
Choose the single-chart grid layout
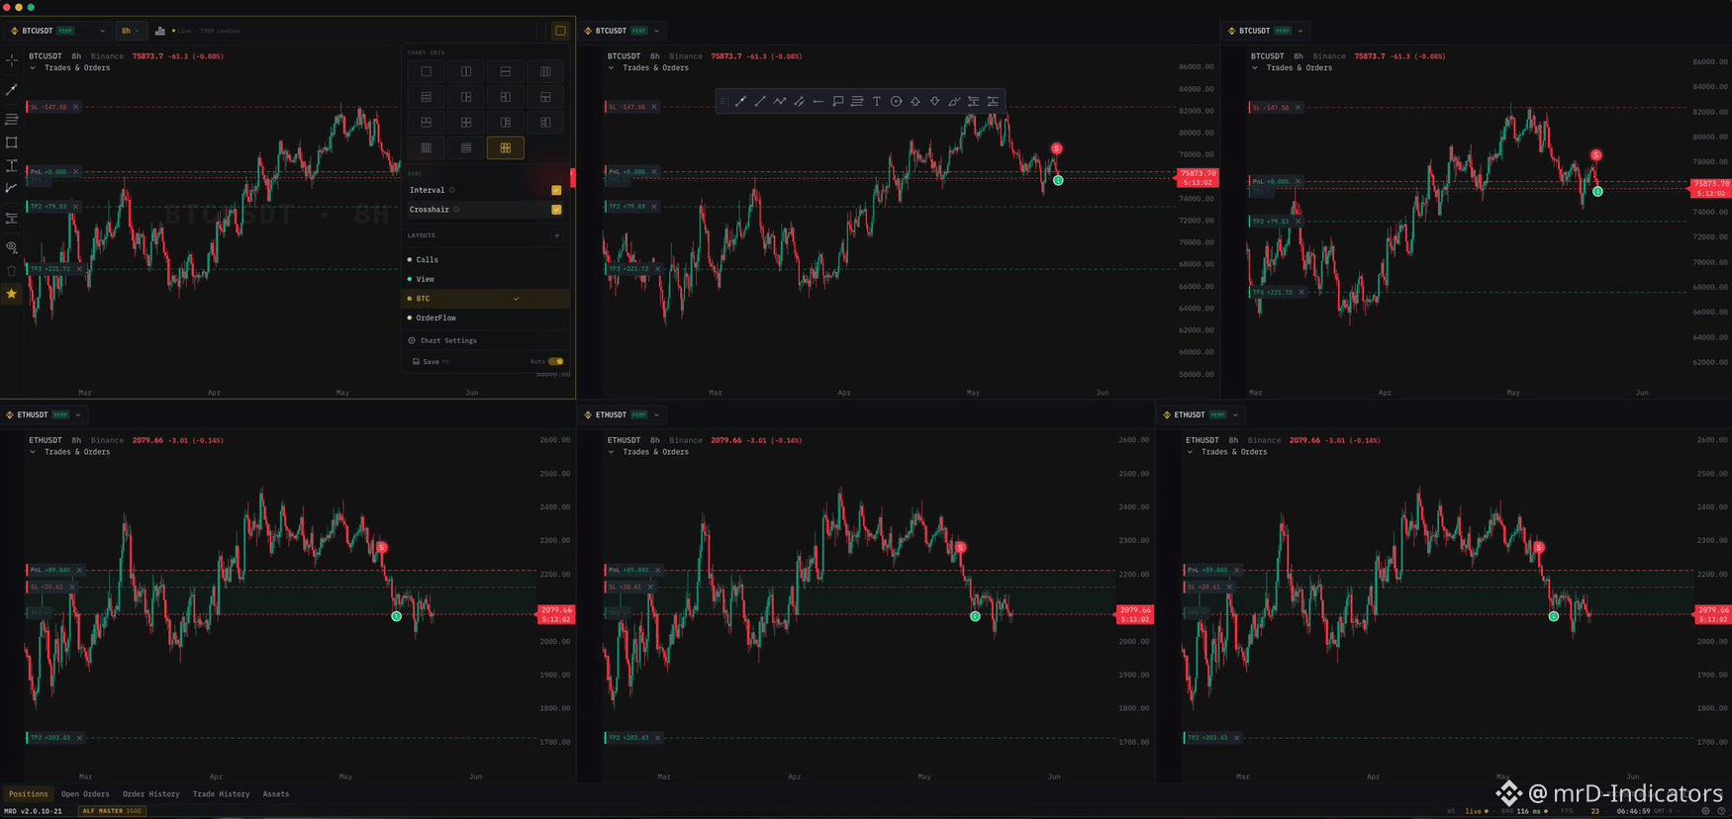[427, 71]
